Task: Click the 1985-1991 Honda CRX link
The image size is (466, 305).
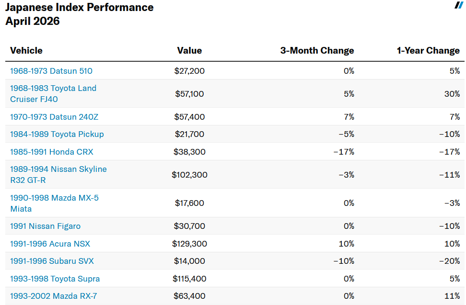Action: [x=51, y=152]
